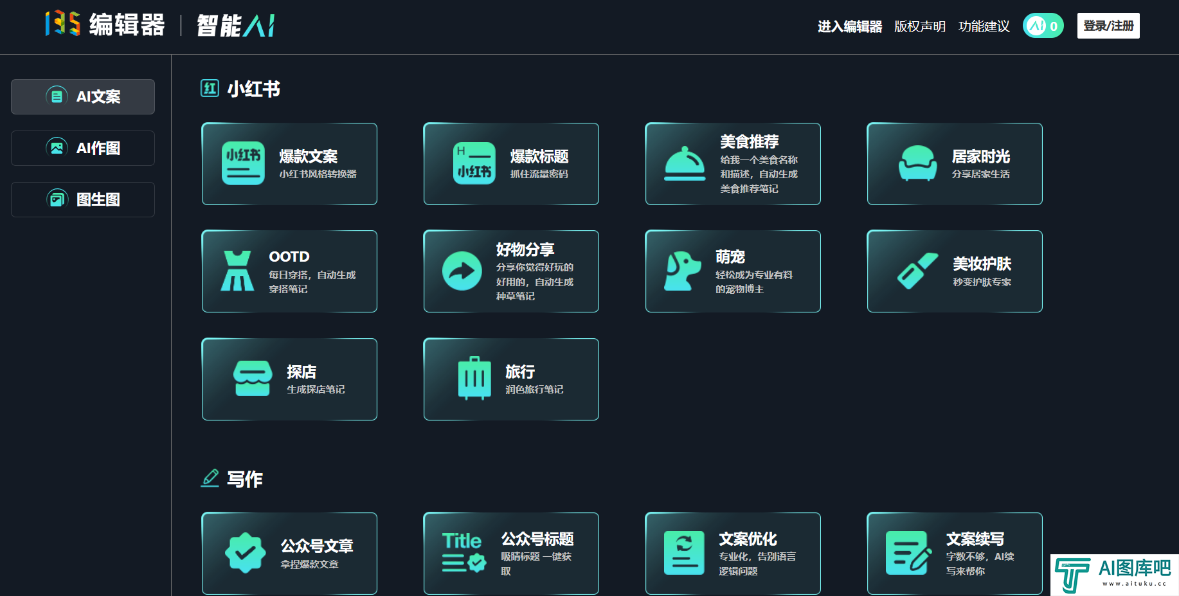Viewport: 1179px width, 596px height.
Task: Open the 美妆护肤 card
Action: click(955, 271)
